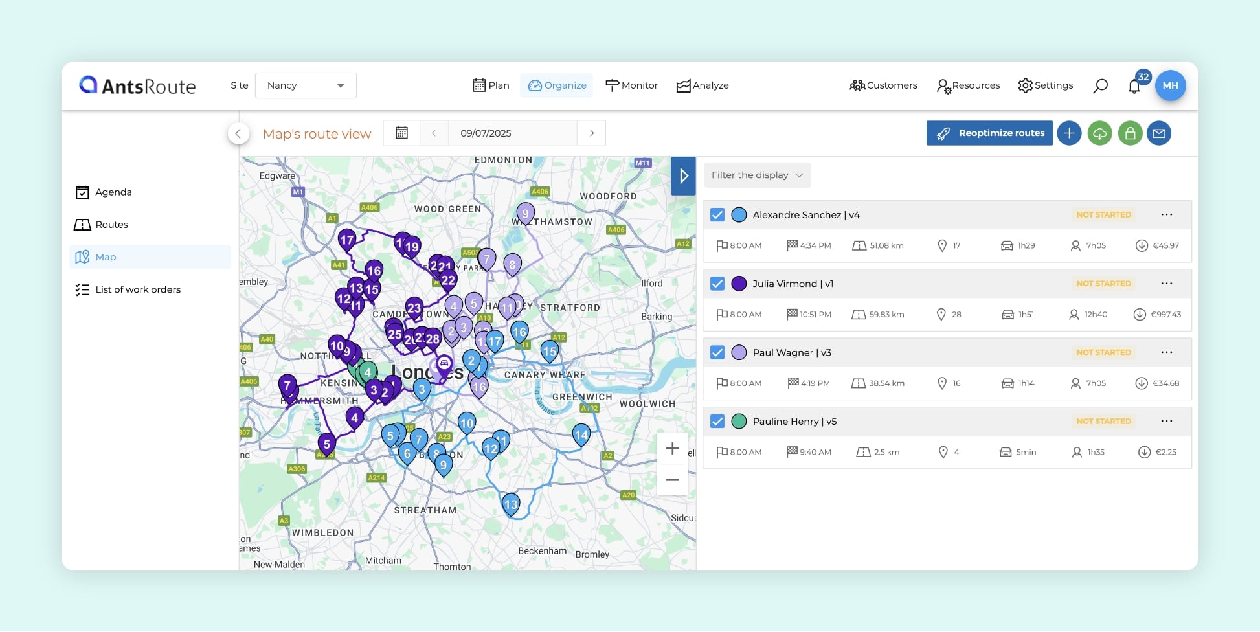Open search with magnifying glass icon
Viewport: 1260px width, 632px height.
[1100, 86]
